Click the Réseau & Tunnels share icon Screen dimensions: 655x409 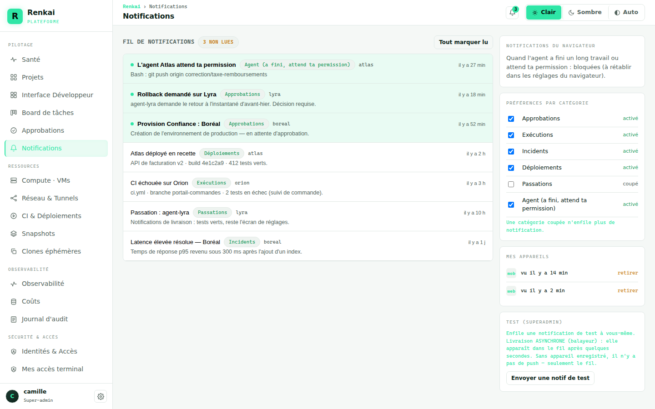[14, 198]
